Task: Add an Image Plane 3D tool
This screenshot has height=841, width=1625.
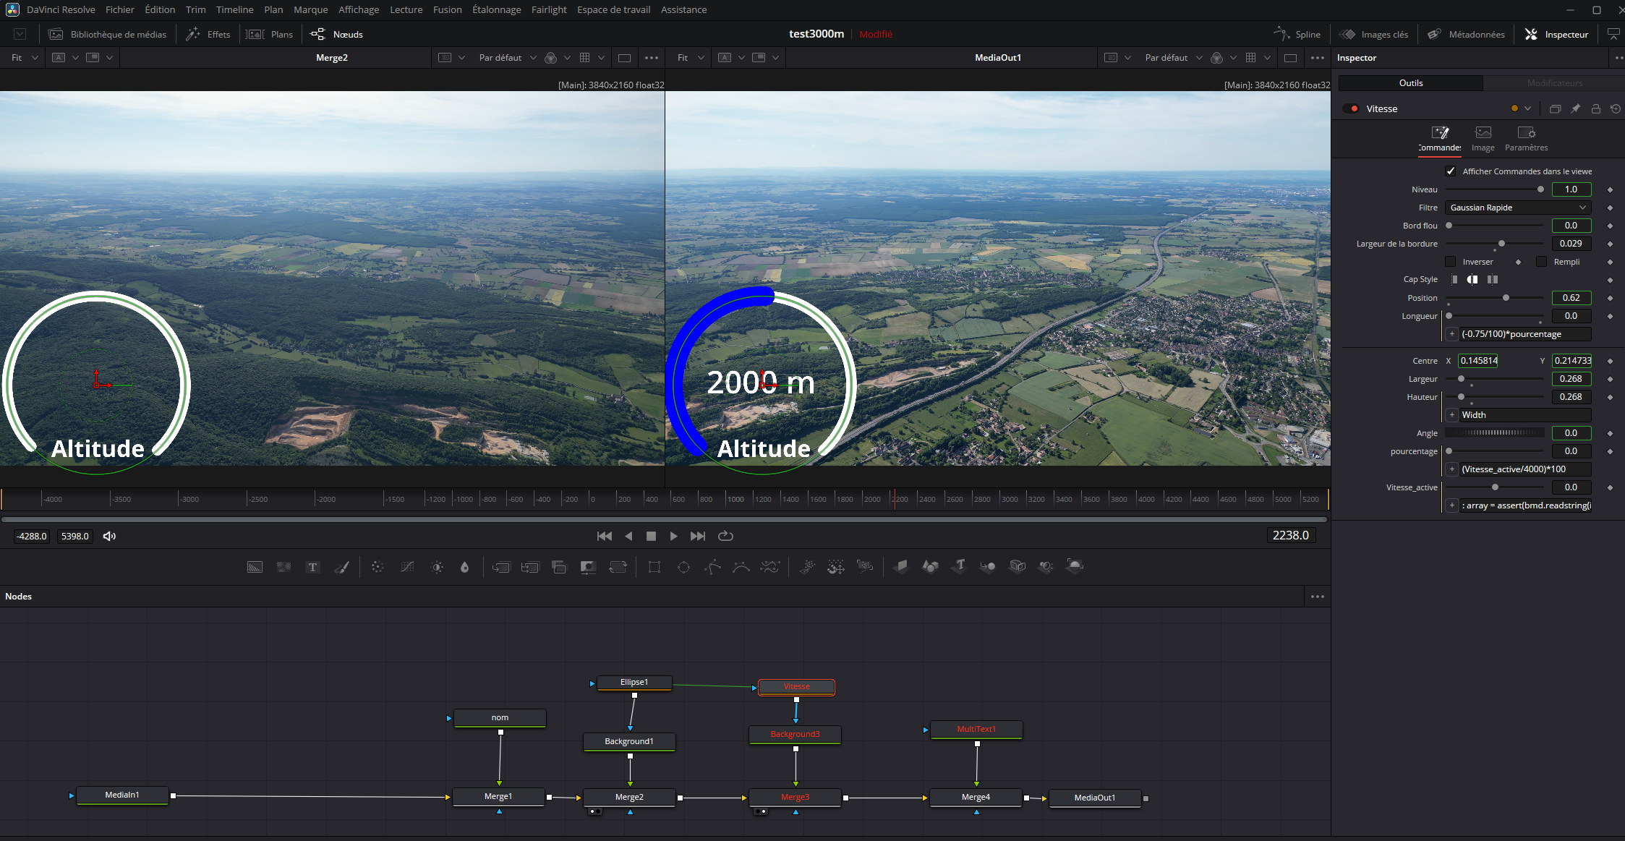Action: 900,567
